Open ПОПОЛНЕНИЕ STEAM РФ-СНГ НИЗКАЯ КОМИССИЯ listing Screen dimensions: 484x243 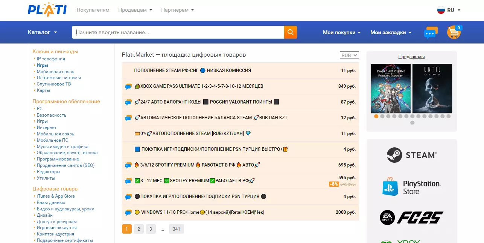point(192,70)
